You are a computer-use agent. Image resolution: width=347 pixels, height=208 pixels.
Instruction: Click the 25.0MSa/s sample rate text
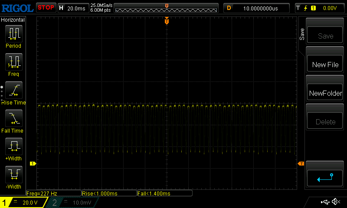[x=101, y=5]
